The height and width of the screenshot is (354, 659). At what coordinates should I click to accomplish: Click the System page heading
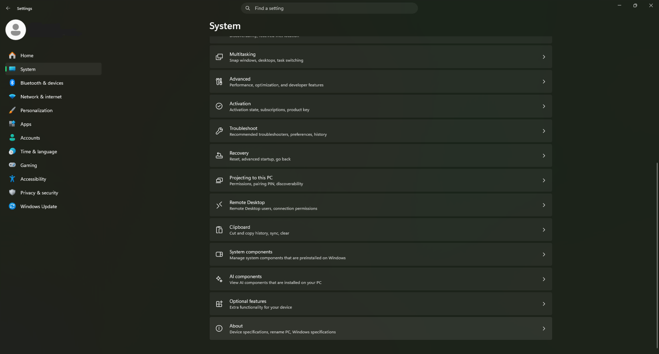[x=225, y=26]
